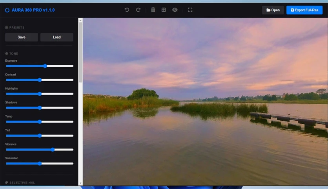
Task: Adjust the Tint slider
Action: (x=40, y=136)
